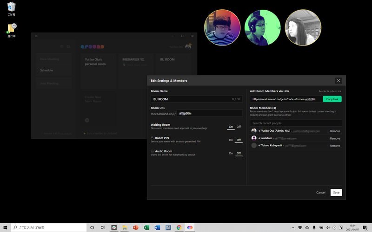The height and width of the screenshot is (232, 372).
Task: Remove Yuriko Ota from room members
Action: click(x=335, y=131)
